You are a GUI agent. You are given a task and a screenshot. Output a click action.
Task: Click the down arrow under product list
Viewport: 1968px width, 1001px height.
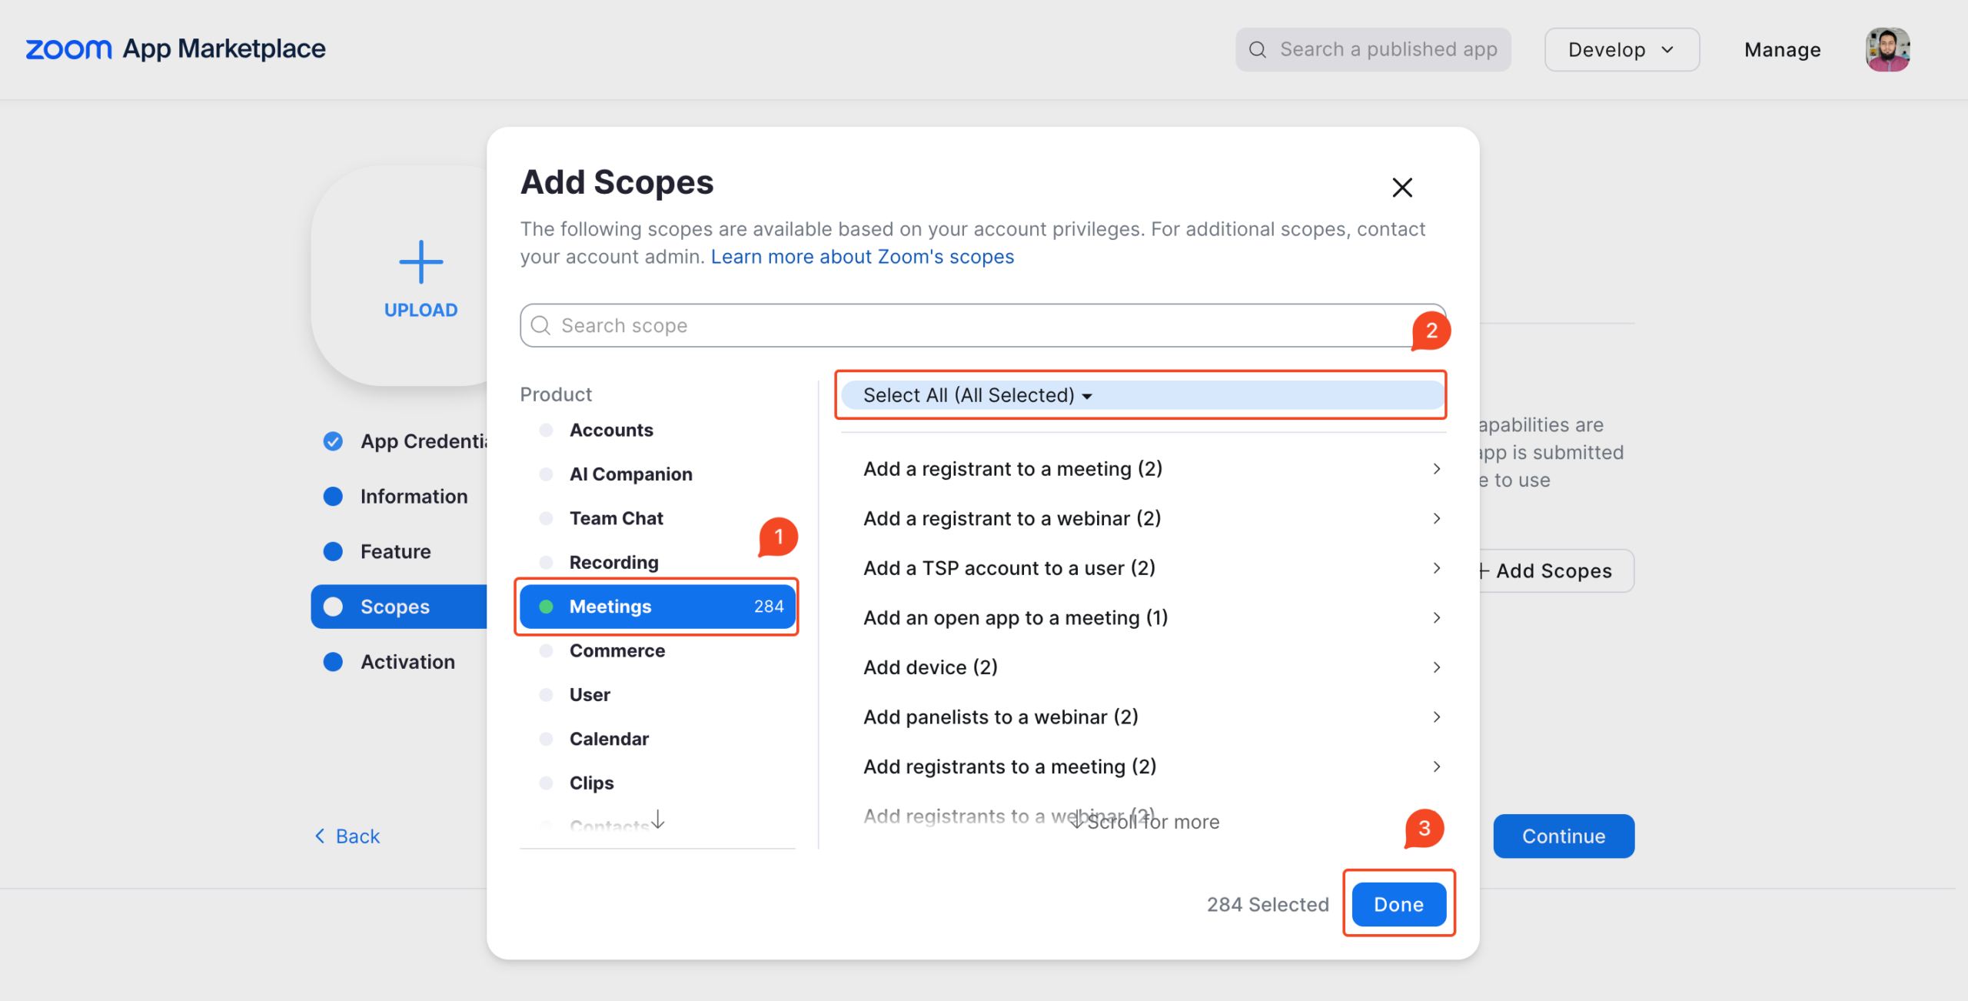(x=658, y=819)
